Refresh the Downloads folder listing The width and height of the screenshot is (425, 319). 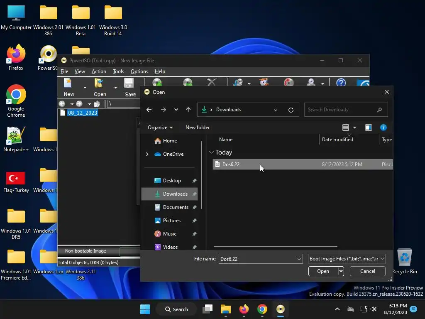point(291,110)
